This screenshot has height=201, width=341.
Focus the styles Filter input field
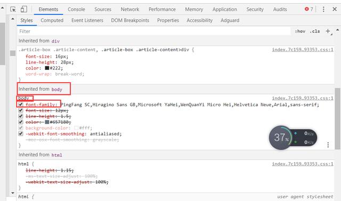[154, 31]
